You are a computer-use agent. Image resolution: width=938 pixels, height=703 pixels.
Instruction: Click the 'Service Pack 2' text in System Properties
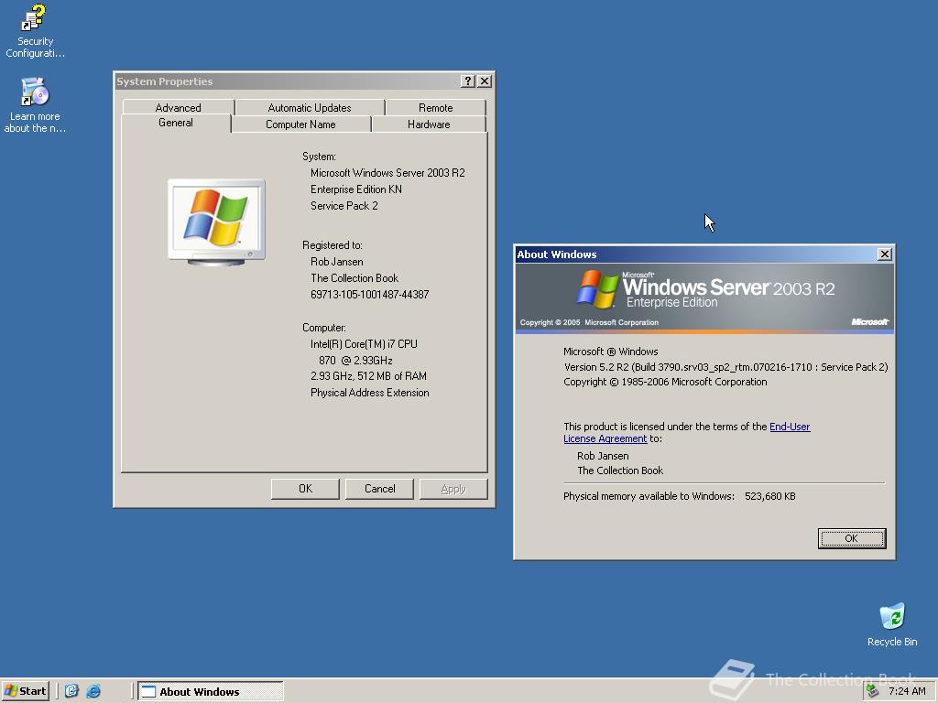[344, 206]
